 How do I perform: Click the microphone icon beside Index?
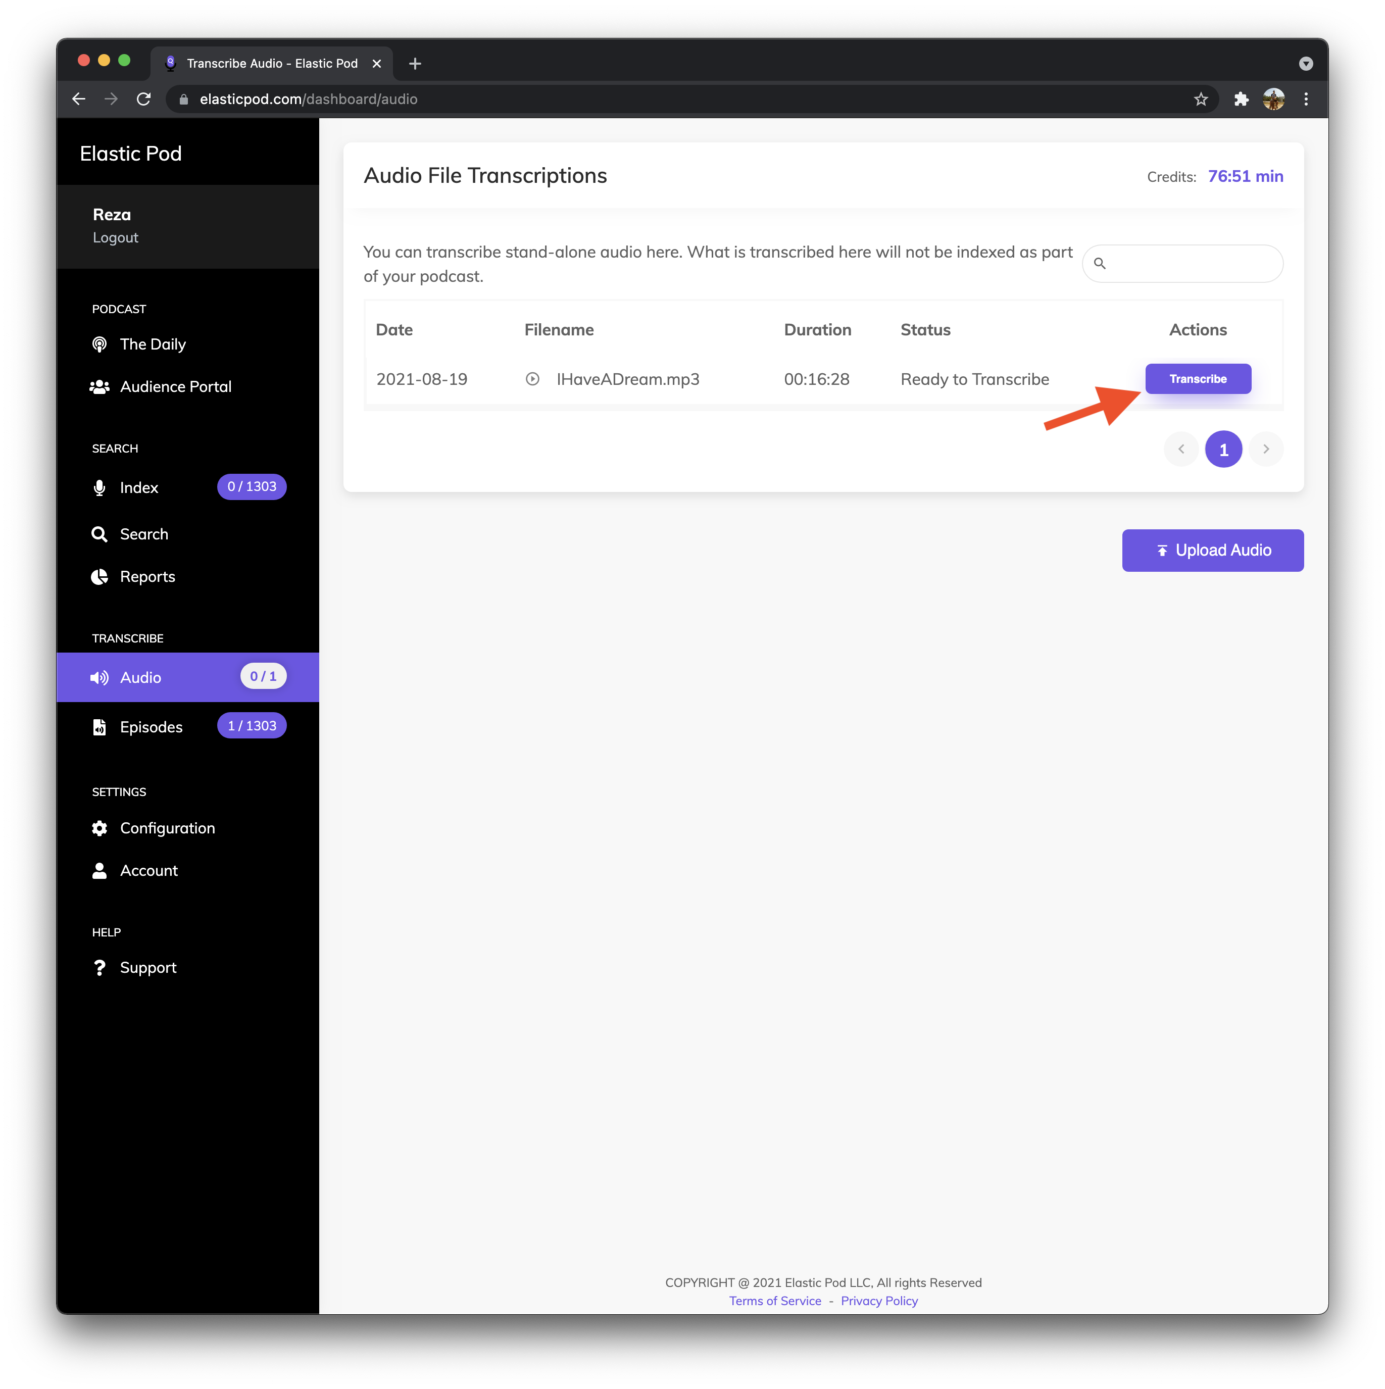tap(99, 487)
